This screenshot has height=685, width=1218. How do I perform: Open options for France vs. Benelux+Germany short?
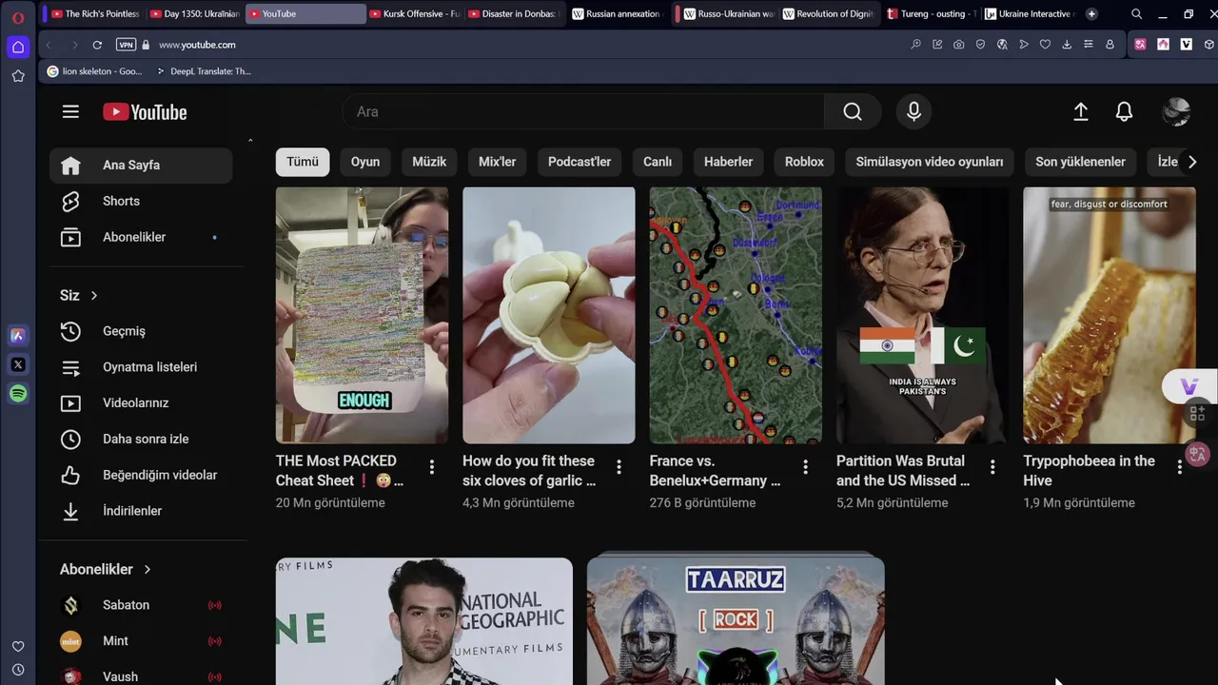click(805, 467)
